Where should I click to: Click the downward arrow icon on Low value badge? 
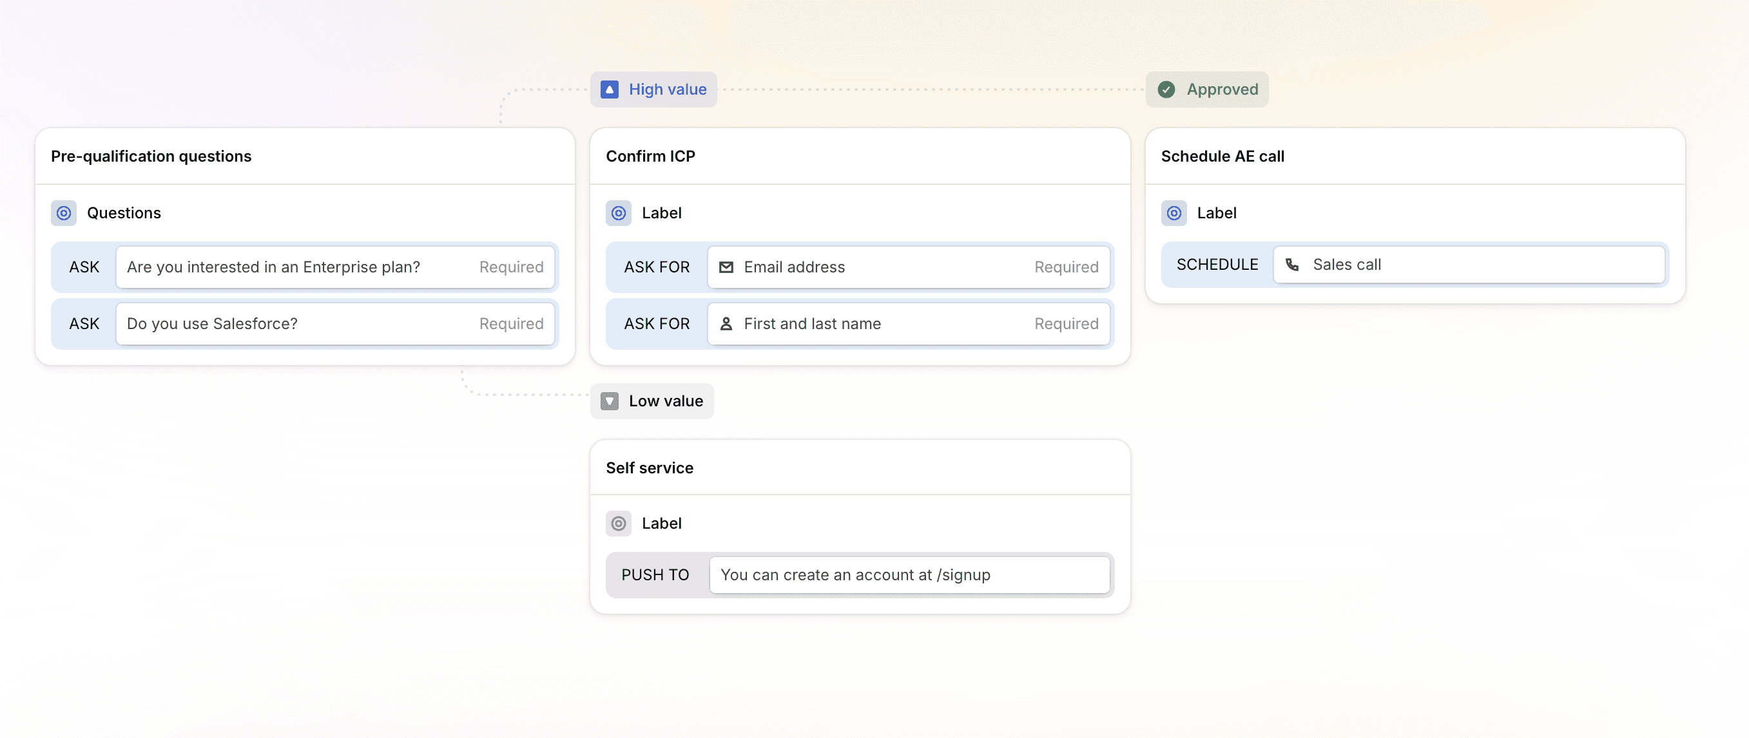pyautogui.click(x=609, y=401)
